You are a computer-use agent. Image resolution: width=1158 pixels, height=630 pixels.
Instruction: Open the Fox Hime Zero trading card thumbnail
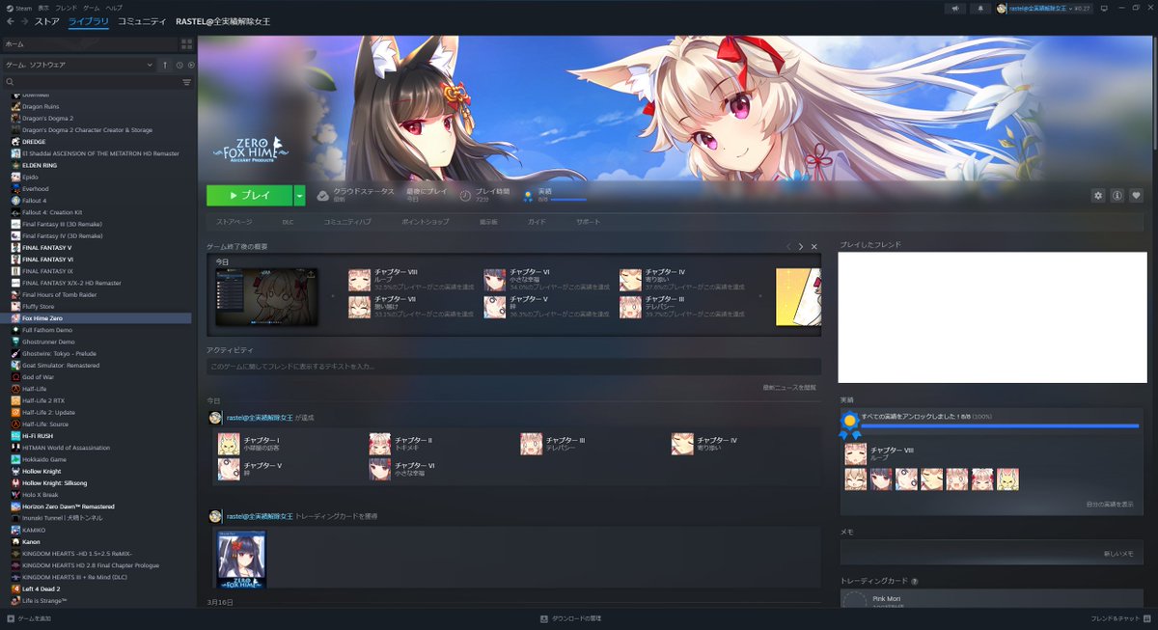tap(240, 559)
